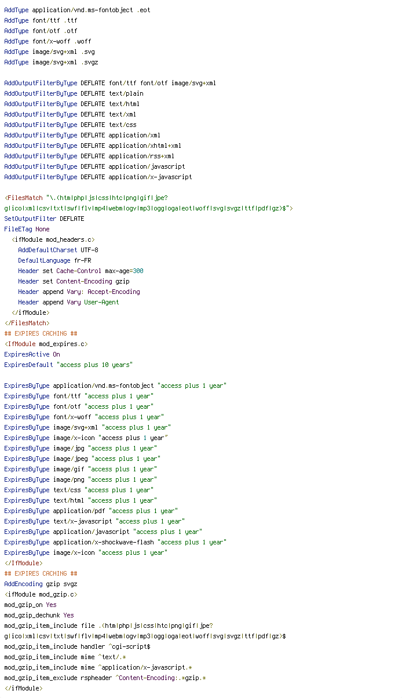This screenshot has height=698, width=402.
Task: Click the 'AddType font/x-woff .woff' line
Action: [x=47, y=41]
